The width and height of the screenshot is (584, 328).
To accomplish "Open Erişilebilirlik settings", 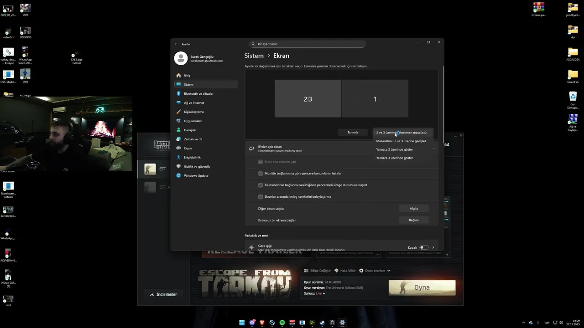I will [205, 157].
